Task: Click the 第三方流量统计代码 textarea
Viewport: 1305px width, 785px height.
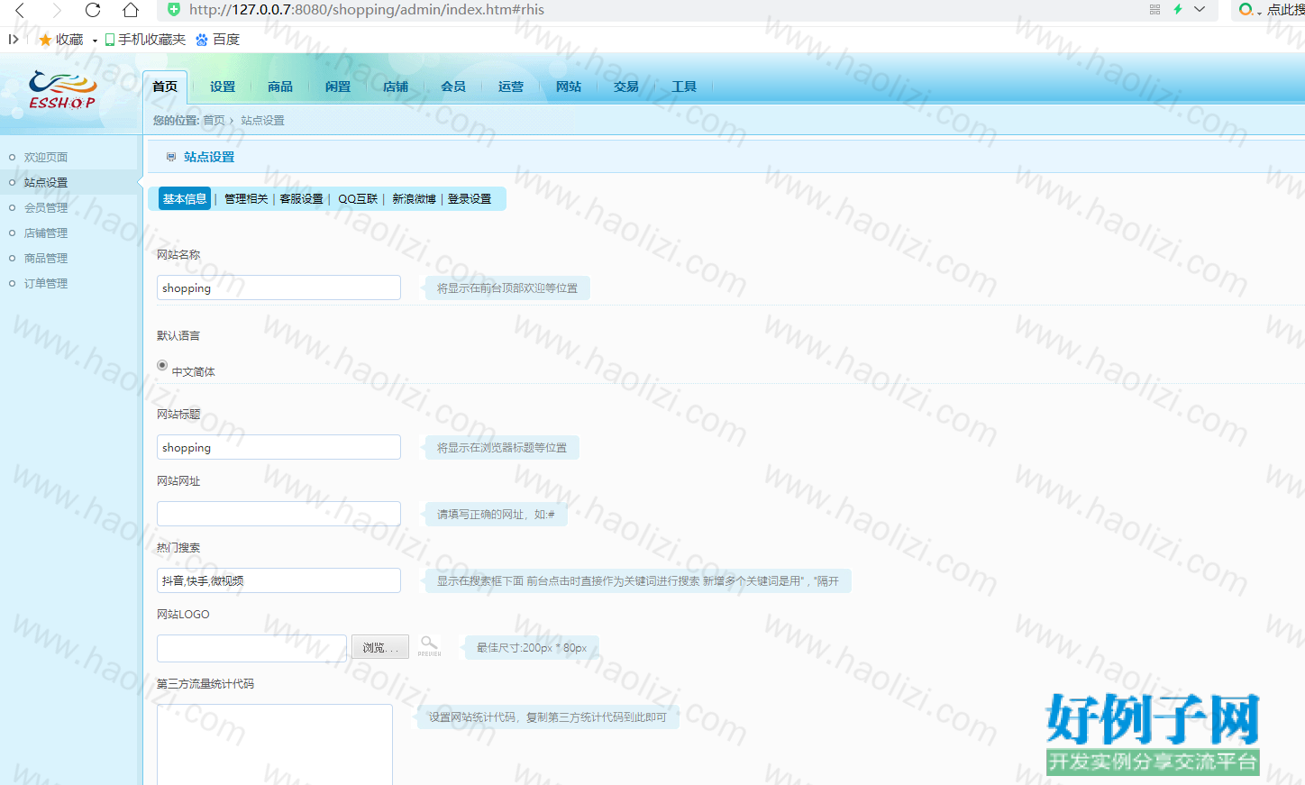Action: (275, 744)
